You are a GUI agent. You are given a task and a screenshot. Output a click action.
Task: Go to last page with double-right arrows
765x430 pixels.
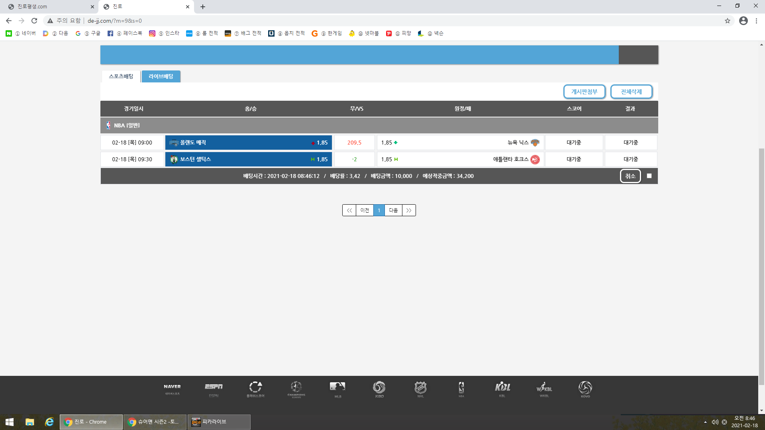pos(409,210)
